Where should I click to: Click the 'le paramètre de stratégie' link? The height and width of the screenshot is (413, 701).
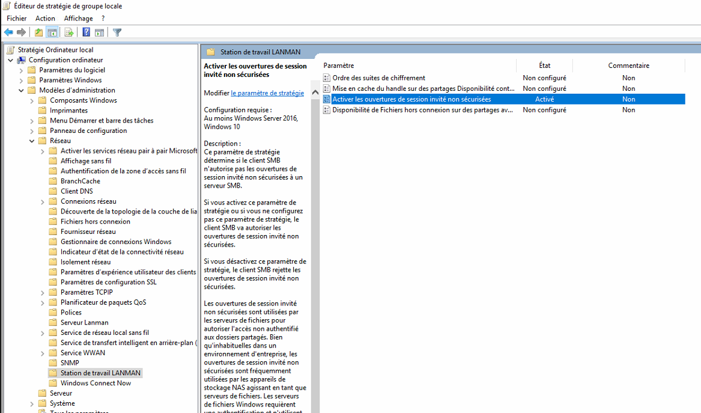click(267, 93)
